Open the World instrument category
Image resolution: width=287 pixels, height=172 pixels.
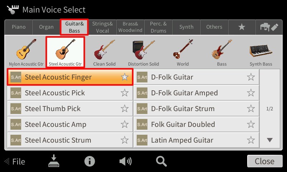point(183,52)
